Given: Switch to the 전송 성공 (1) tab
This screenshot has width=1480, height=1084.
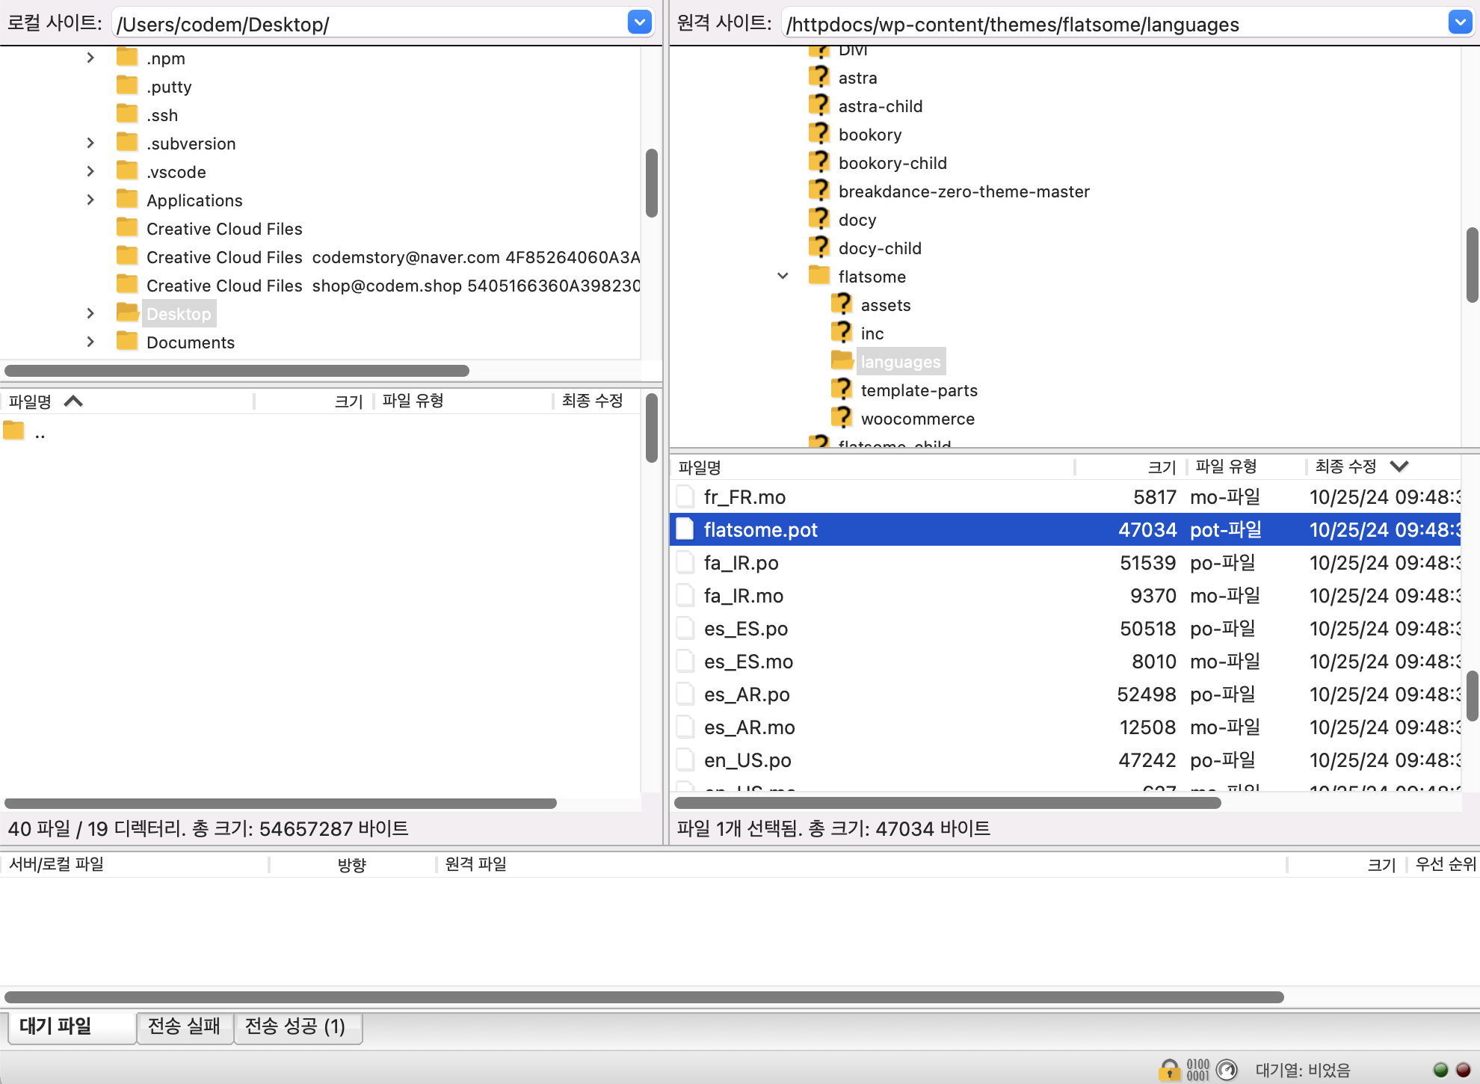Looking at the screenshot, I should [x=295, y=1026].
